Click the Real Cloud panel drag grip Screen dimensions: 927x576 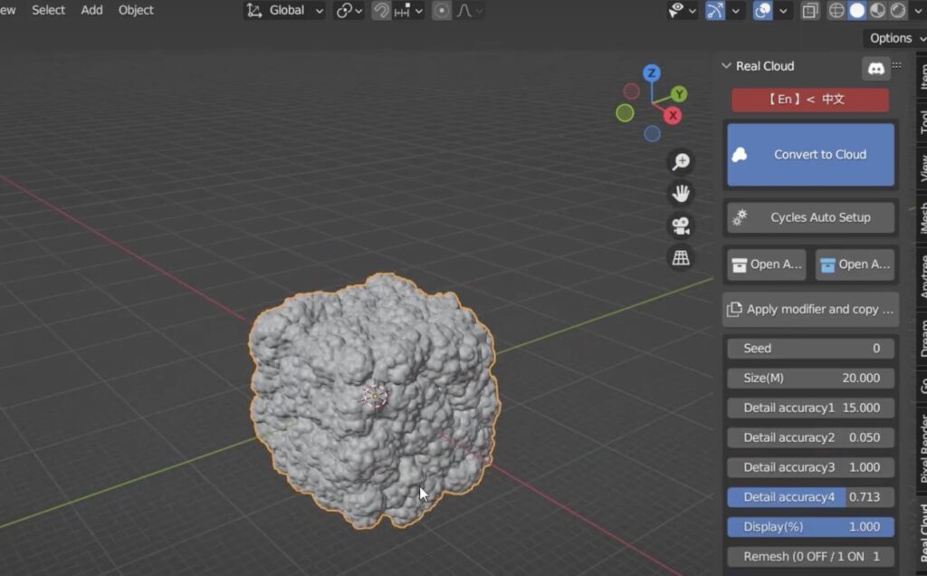[x=897, y=65]
